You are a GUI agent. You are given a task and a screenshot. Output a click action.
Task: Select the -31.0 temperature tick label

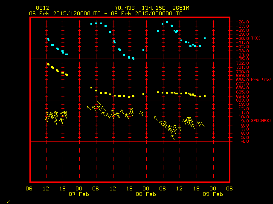pos(243,42)
